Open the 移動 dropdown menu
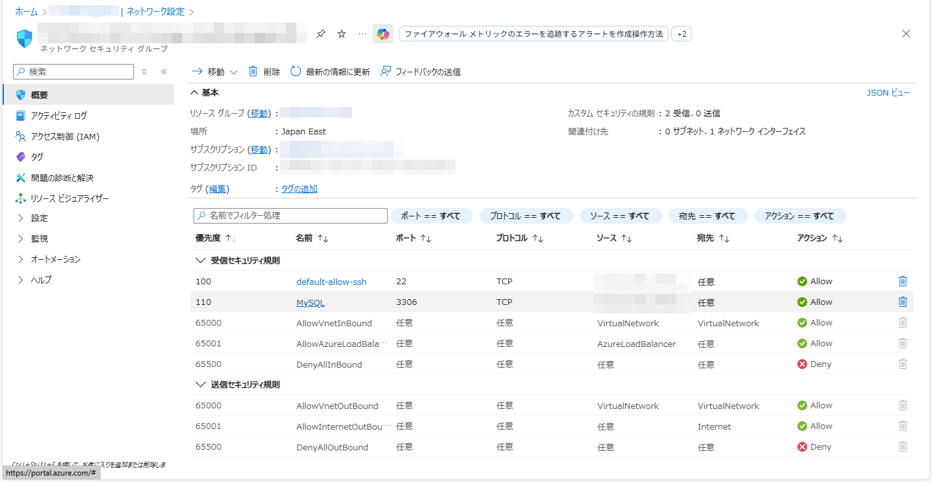 (215, 72)
